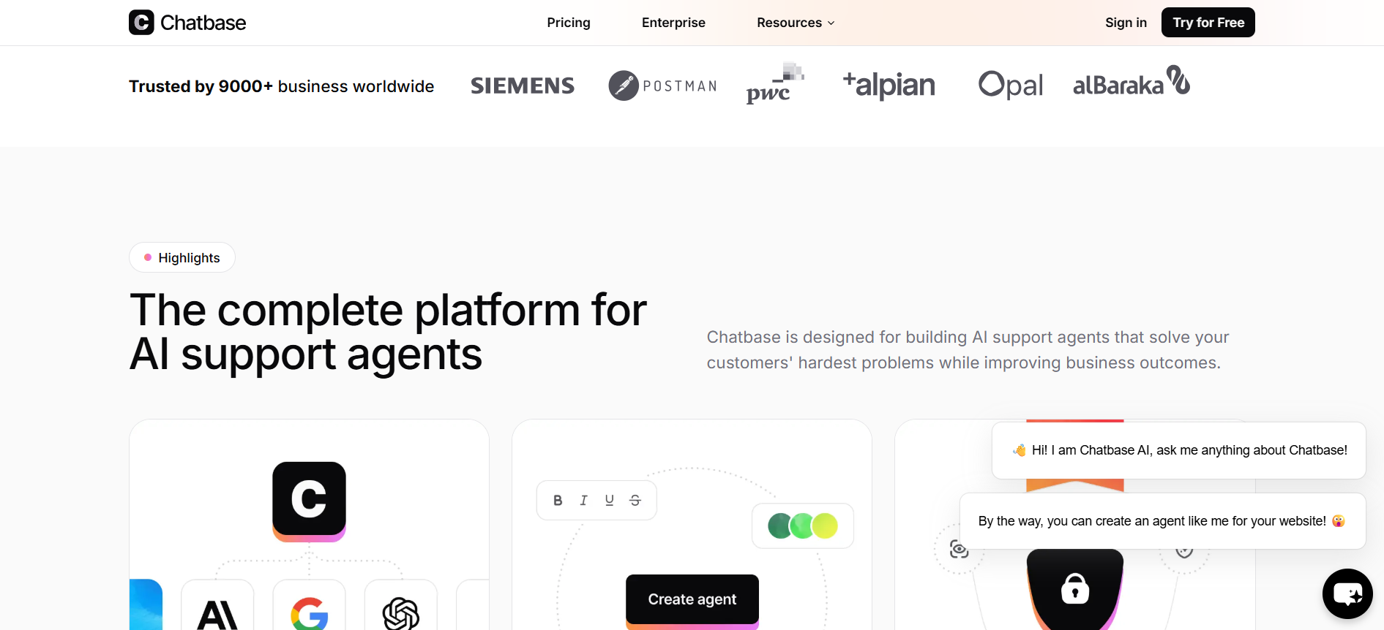The width and height of the screenshot is (1384, 630).
Task: Select the Google logo tile
Action: [x=309, y=605]
